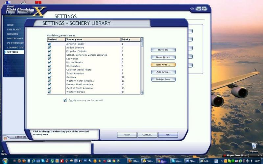This screenshot has width=263, height=164.
Task: Click the taskbar clock showing 19:44
Action: (x=257, y=161)
